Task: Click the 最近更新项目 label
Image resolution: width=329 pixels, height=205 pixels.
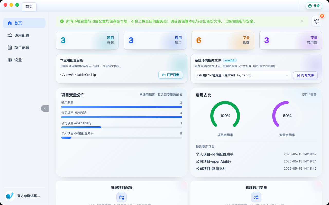Action: [x=205, y=147]
